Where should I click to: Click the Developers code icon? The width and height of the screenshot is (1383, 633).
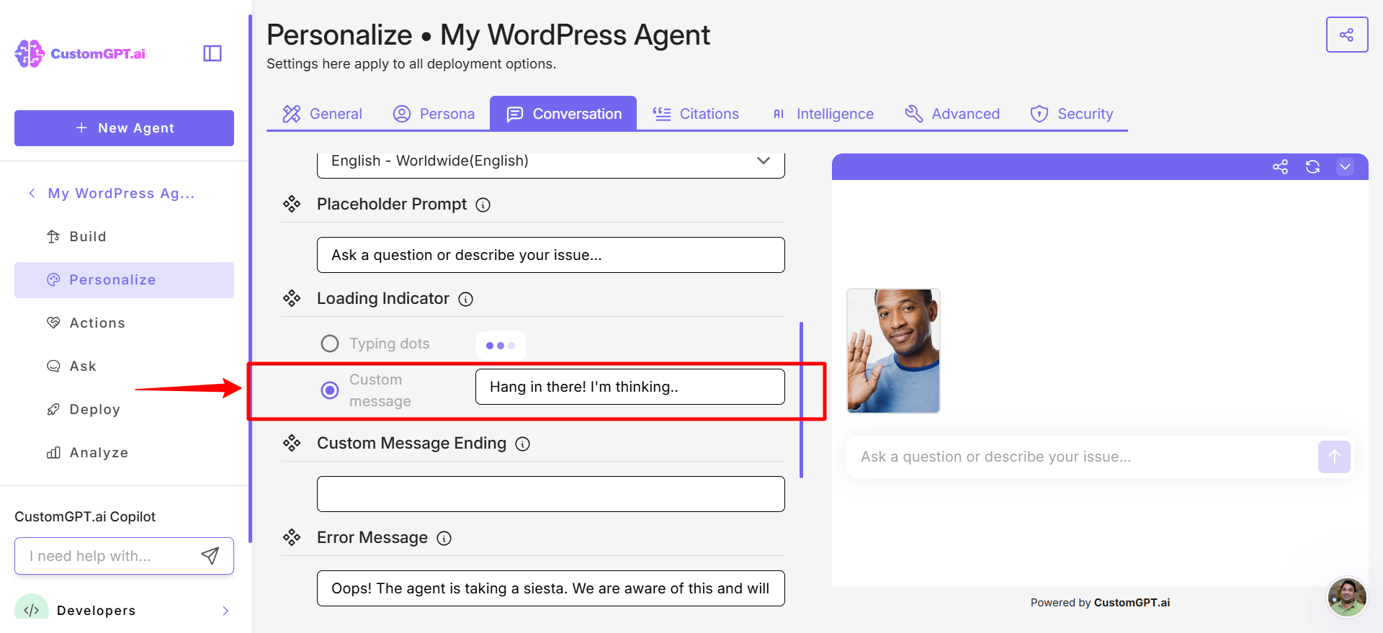click(32, 610)
